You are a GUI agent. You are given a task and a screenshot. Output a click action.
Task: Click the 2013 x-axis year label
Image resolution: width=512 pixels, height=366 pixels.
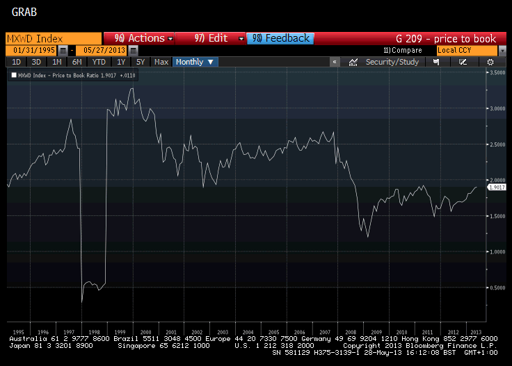pos(476,332)
